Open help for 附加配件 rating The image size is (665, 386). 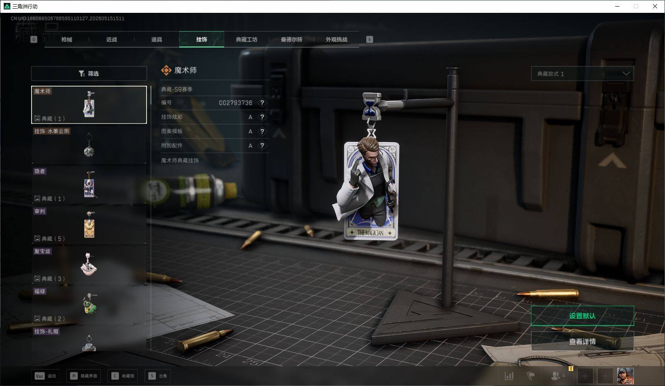[262, 146]
